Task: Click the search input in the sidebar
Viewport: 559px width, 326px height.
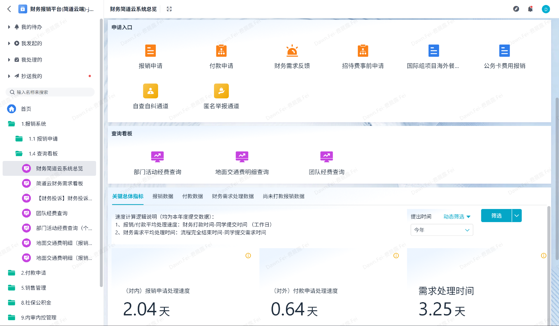Action: point(50,92)
